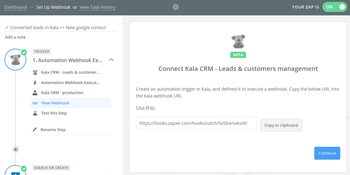Open the View Task History link
The image size is (350, 175).
pyautogui.click(x=97, y=7)
